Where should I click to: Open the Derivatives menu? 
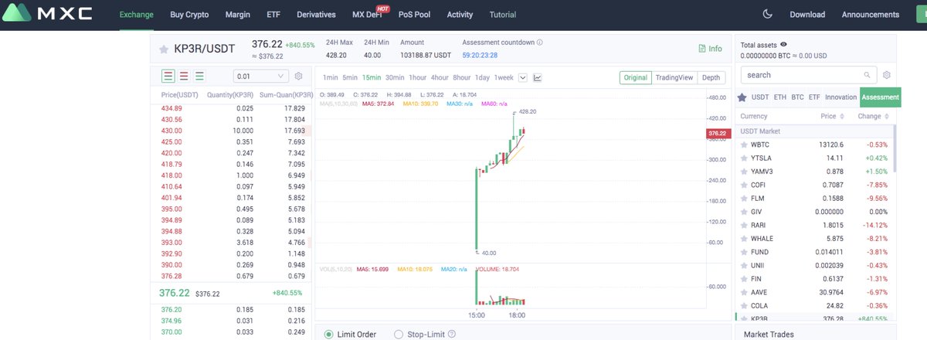316,15
